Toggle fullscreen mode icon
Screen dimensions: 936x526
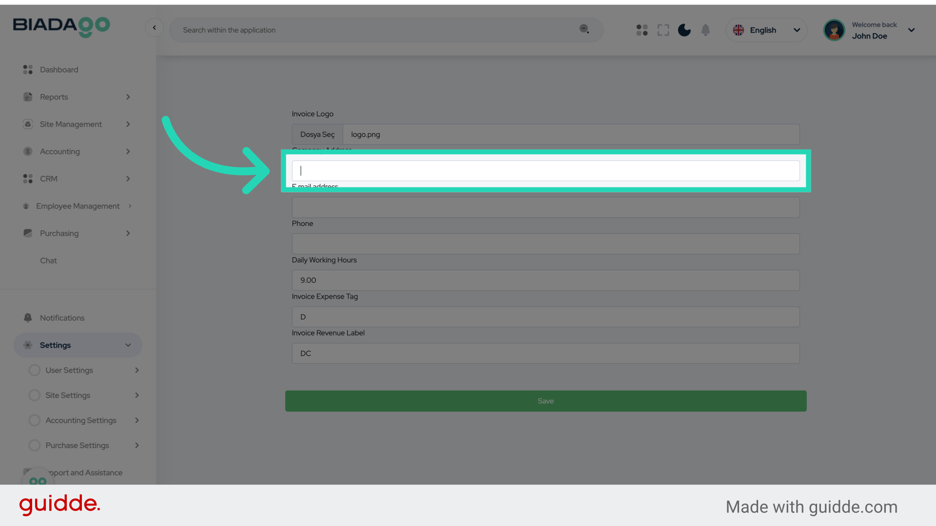(x=663, y=30)
